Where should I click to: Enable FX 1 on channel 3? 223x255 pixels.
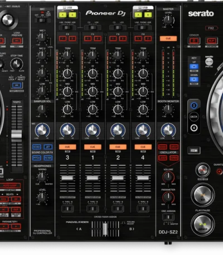62,39
